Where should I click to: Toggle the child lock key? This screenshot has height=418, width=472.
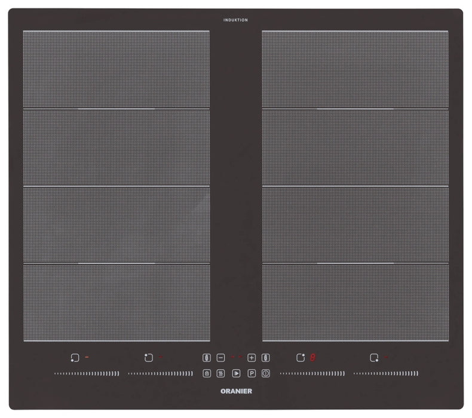point(207,373)
